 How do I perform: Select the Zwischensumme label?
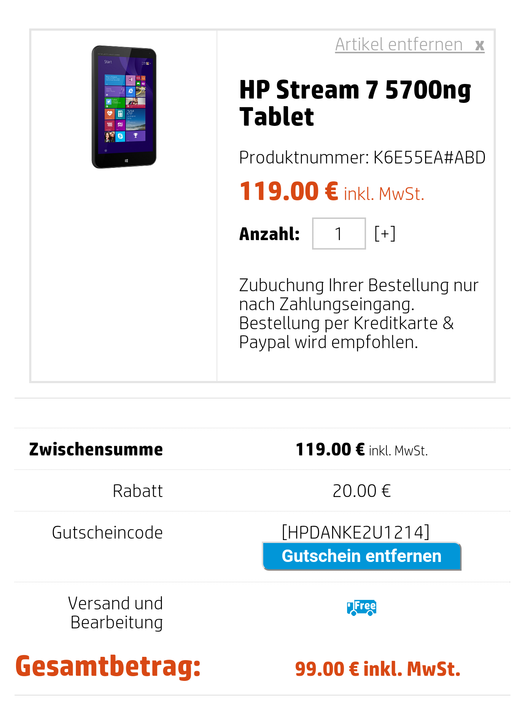(96, 449)
